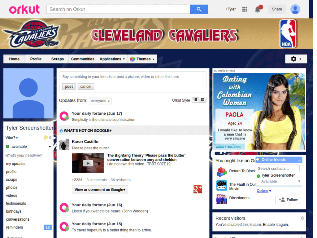Open the Scraps tab
Screen dimensions: 317x238
[57, 59]
